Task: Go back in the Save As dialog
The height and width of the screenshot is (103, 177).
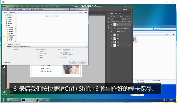Action: 4,9
